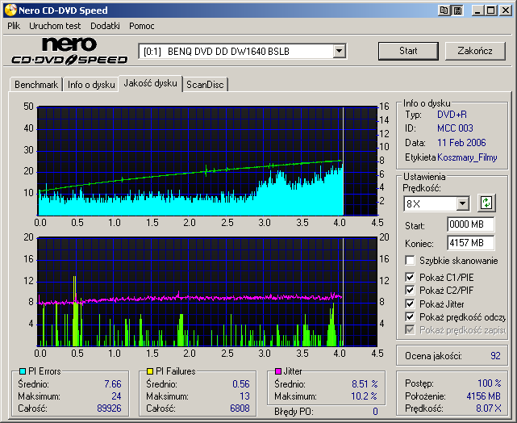This screenshot has height=423, width=517.
Task: Switch to the Benchmark tab
Action: 36,85
